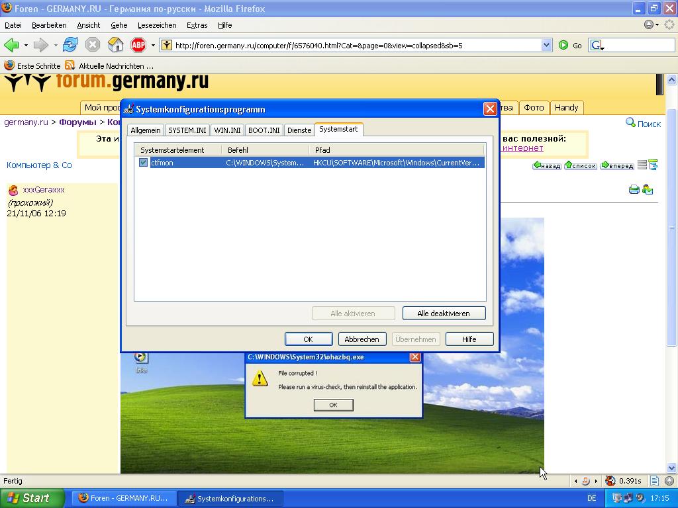678x508 pixels.
Task: Click the site favicon in the address bar
Action: 167,45
